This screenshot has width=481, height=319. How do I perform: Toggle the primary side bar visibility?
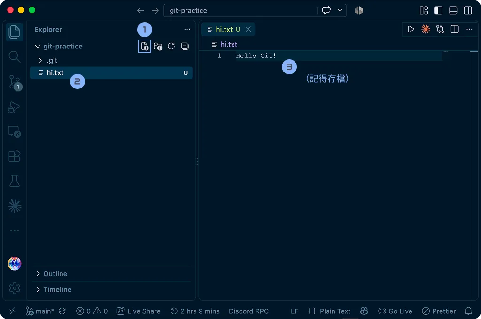point(438,10)
